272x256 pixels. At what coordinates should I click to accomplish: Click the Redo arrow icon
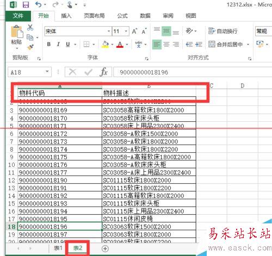55,4
